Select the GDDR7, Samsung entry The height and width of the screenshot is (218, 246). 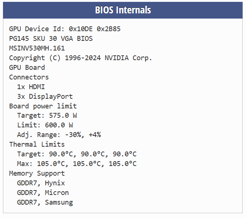[45, 202]
